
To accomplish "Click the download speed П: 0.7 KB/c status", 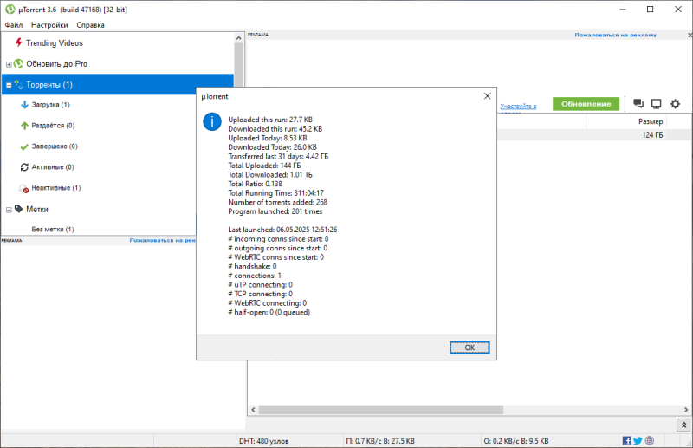I will (380, 441).
